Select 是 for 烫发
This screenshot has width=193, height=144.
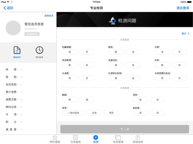[140, 100]
